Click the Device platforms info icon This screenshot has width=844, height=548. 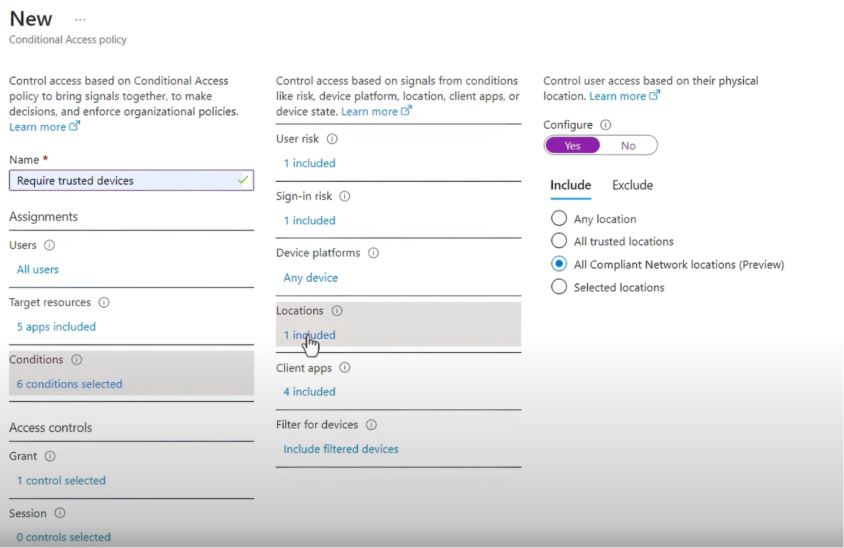point(373,253)
